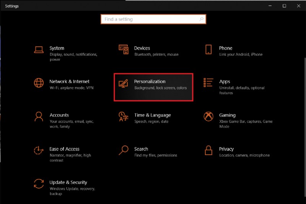Maximize the Settings window
Screen dimensions: 306x204
284,6
